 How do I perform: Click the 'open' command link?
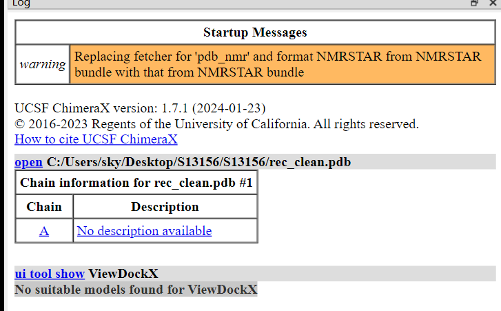[x=28, y=162]
